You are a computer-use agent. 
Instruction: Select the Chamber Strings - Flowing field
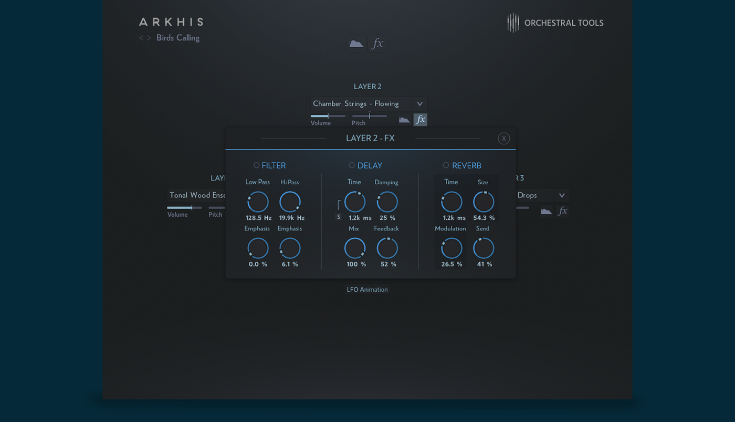pyautogui.click(x=361, y=104)
